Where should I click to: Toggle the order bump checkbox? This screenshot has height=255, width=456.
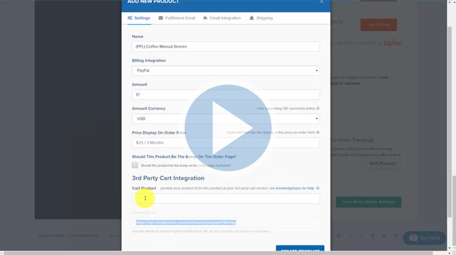click(x=135, y=165)
